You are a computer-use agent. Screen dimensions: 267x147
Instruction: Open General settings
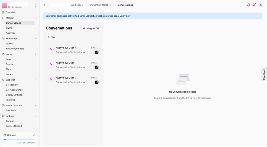click(10, 121)
